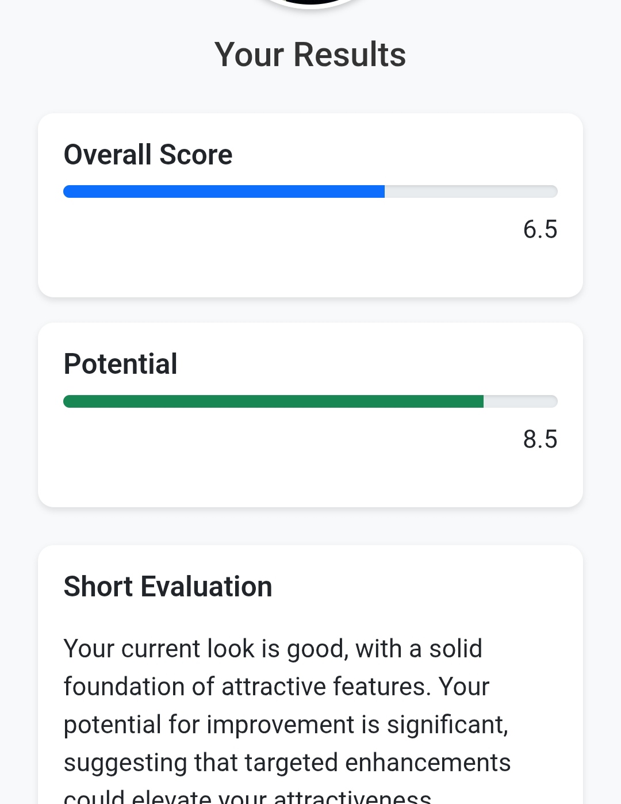The image size is (621, 804).
Task: Click the 6.5 score value
Action: tap(540, 229)
